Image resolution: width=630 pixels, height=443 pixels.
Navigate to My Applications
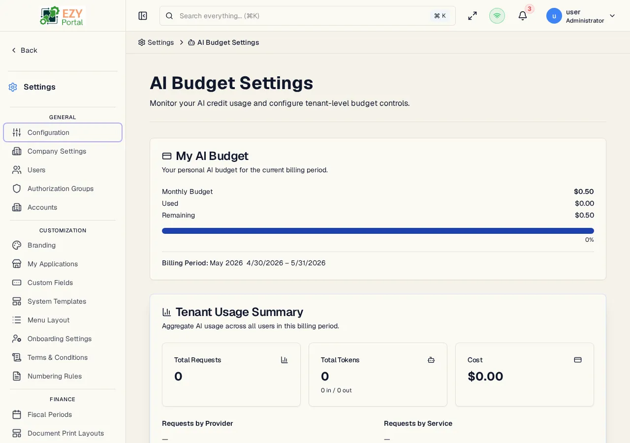(63, 264)
